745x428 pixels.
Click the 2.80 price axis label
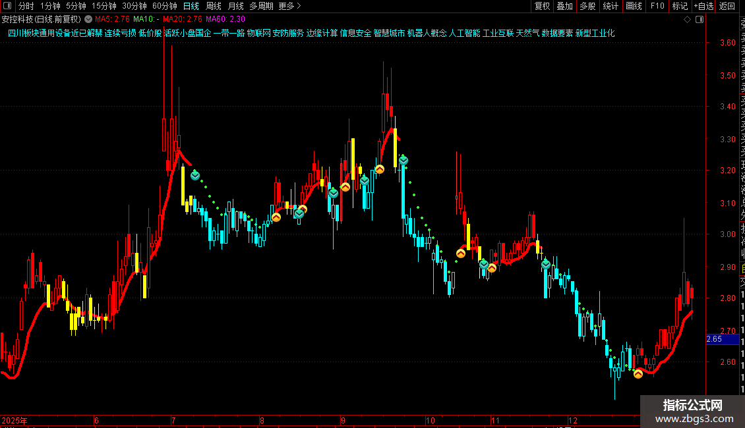click(728, 298)
